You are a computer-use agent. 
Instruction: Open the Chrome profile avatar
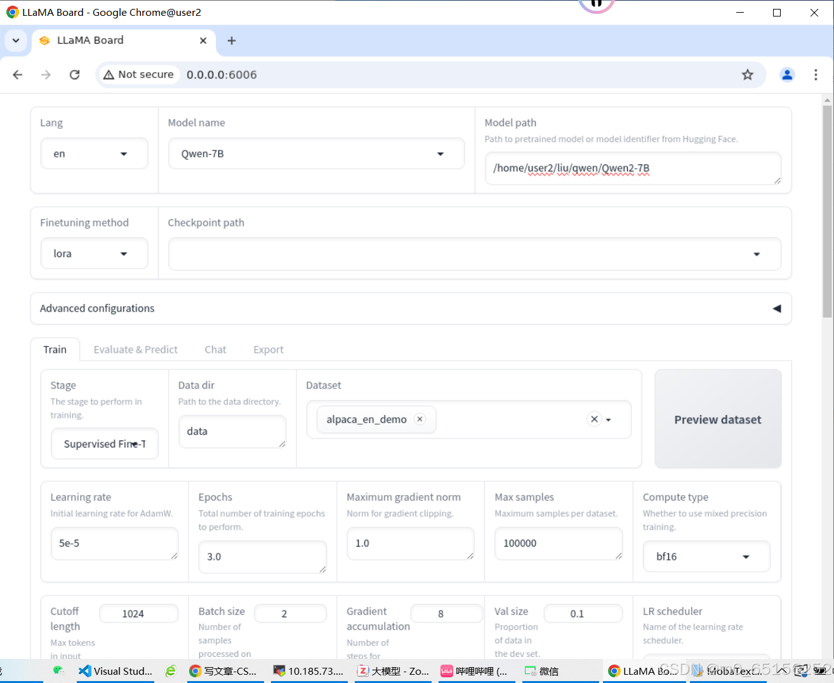pos(787,74)
